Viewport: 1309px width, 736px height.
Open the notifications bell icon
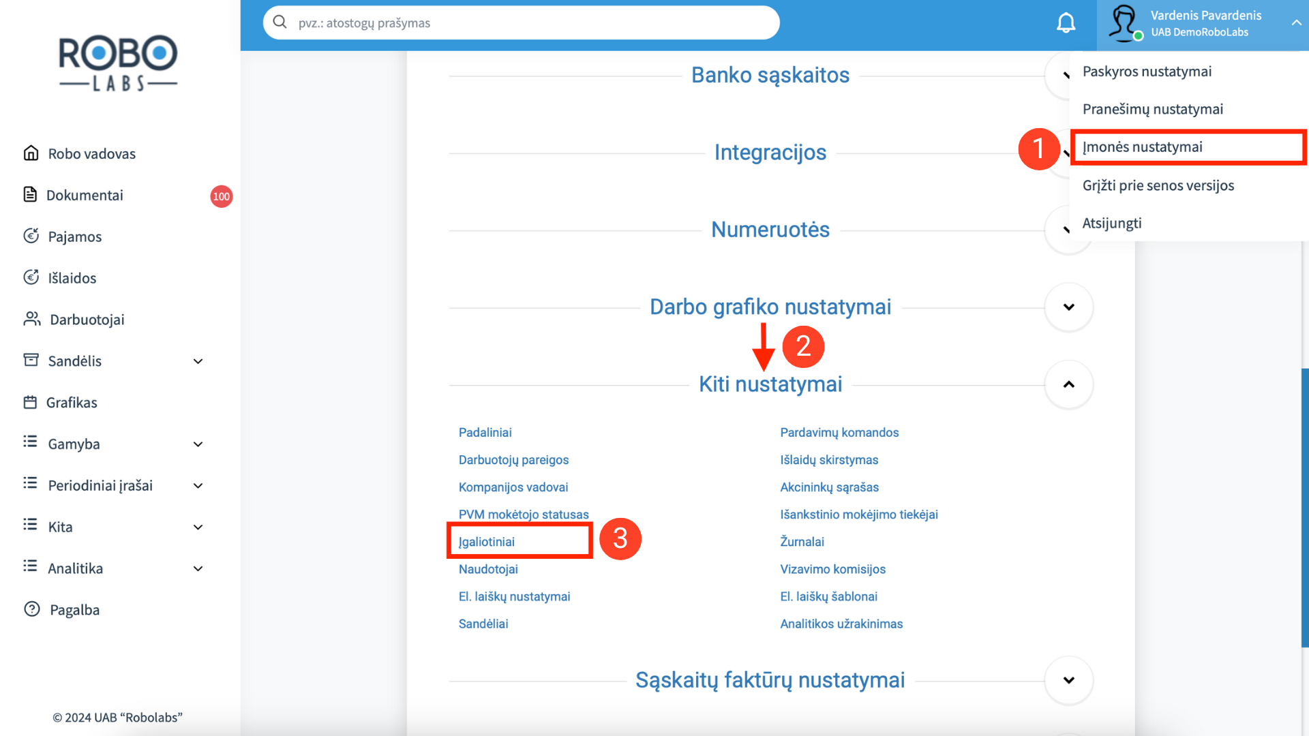click(1066, 23)
